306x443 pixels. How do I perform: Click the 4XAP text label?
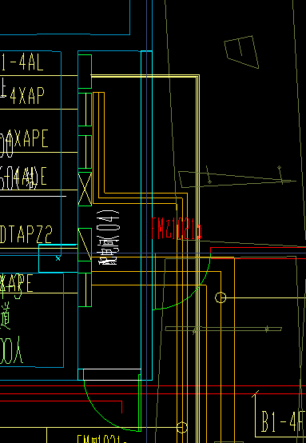(x=27, y=96)
